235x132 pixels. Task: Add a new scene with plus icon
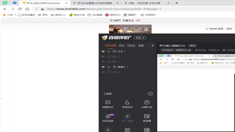(x=152, y=46)
